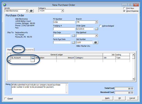Open Parts Due Date calendar picker

click(x=73, y=42)
